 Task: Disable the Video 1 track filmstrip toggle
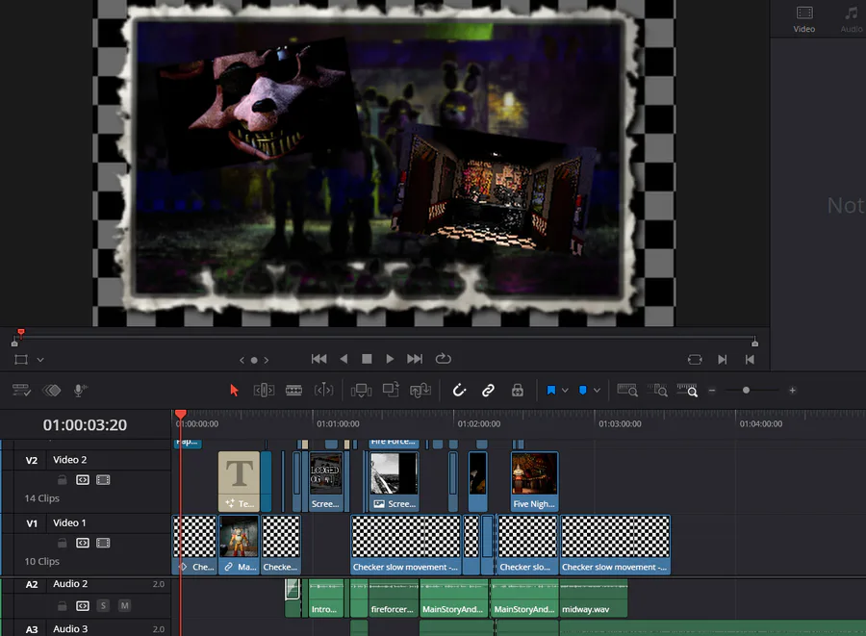pos(103,543)
